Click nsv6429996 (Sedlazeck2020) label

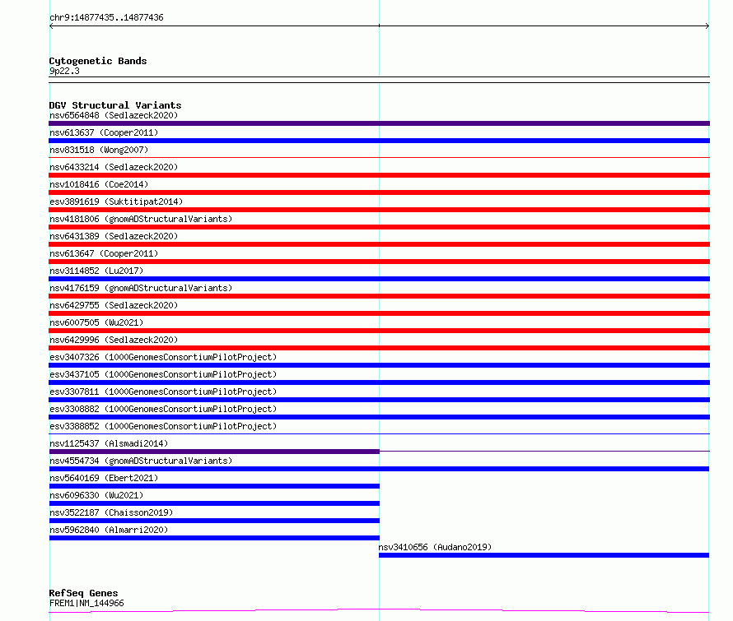click(114, 340)
